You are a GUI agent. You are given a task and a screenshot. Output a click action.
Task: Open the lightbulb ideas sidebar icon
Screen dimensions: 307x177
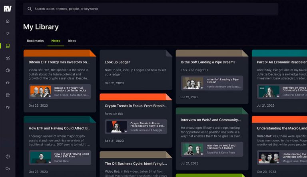pos(8,34)
